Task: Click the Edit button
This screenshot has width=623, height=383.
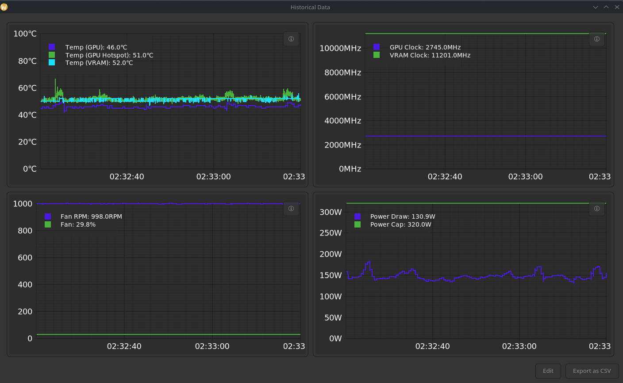Action: pos(548,371)
